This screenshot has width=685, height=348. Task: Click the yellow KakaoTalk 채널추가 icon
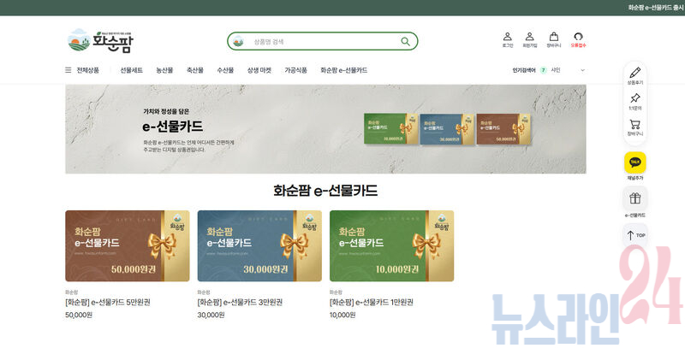(634, 162)
